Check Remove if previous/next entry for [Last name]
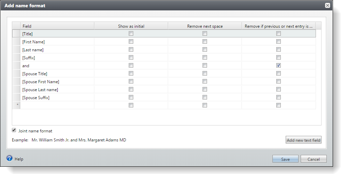Viewport: 341px width, 174px height. pos(278,50)
